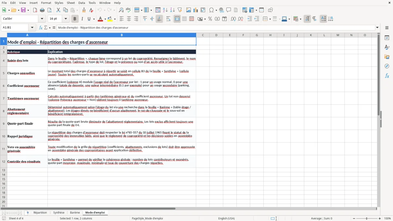Run the spelling check (abc icon)
This screenshot has width=393, height=221.
coord(128,10)
